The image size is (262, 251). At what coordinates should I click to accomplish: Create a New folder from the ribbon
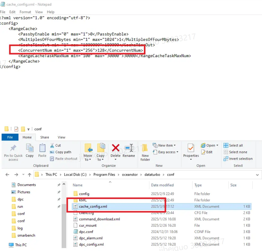point(145,148)
